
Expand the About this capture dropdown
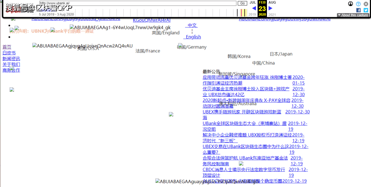coord(353,15)
